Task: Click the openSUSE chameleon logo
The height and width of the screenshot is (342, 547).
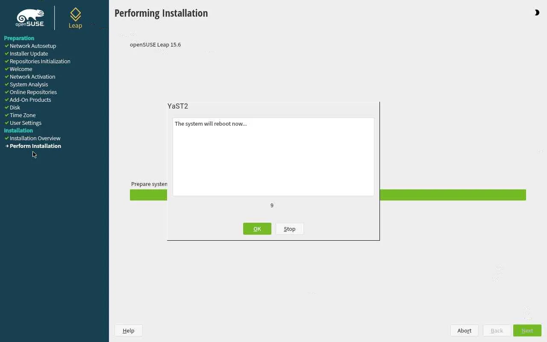Action: point(30,18)
